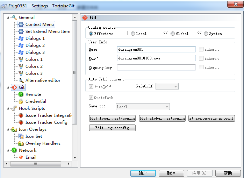This screenshot has height=178, width=244.
Task: Click the Edit global .gitconfig button
Action: pos(162,119)
